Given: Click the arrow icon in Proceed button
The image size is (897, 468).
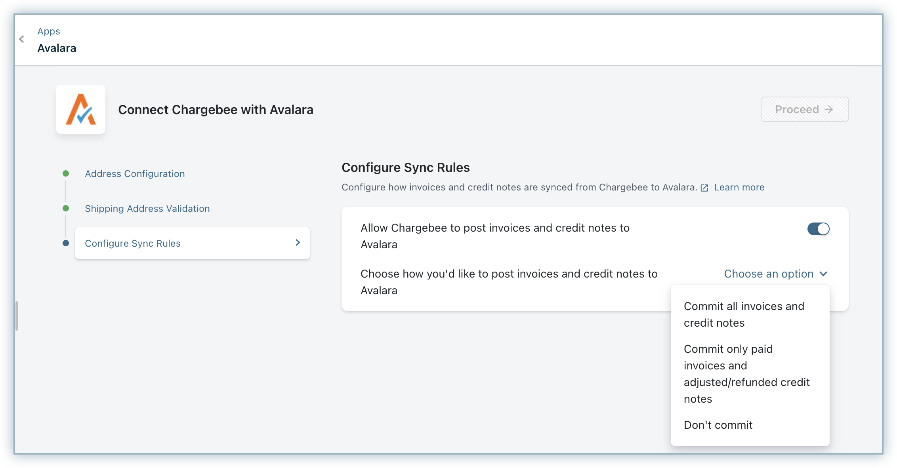Looking at the screenshot, I should pos(828,109).
